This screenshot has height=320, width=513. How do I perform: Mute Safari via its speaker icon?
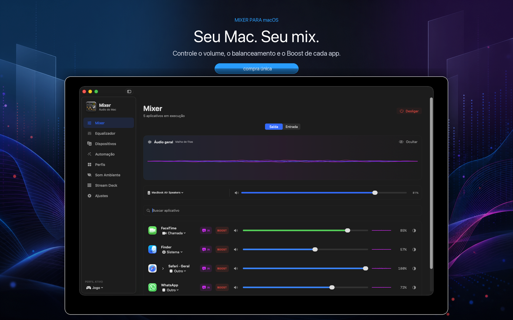pyautogui.click(x=236, y=268)
